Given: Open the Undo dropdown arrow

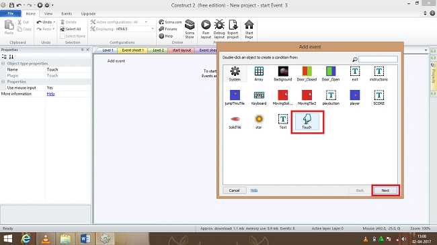Looking at the screenshot, I should click(54, 22).
